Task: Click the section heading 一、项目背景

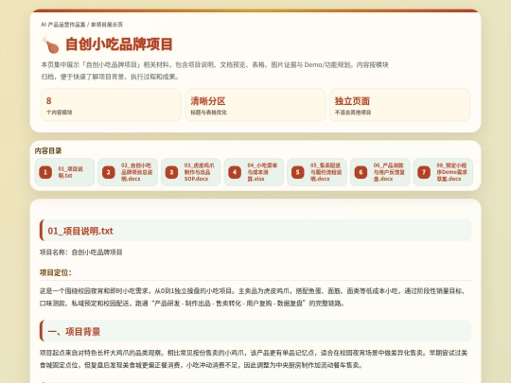Action: coord(255,331)
